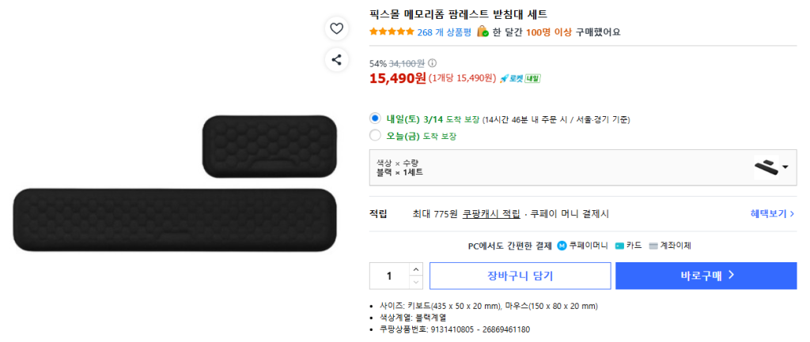Expand benefits with 혜택보기 chevron

pos(793,214)
